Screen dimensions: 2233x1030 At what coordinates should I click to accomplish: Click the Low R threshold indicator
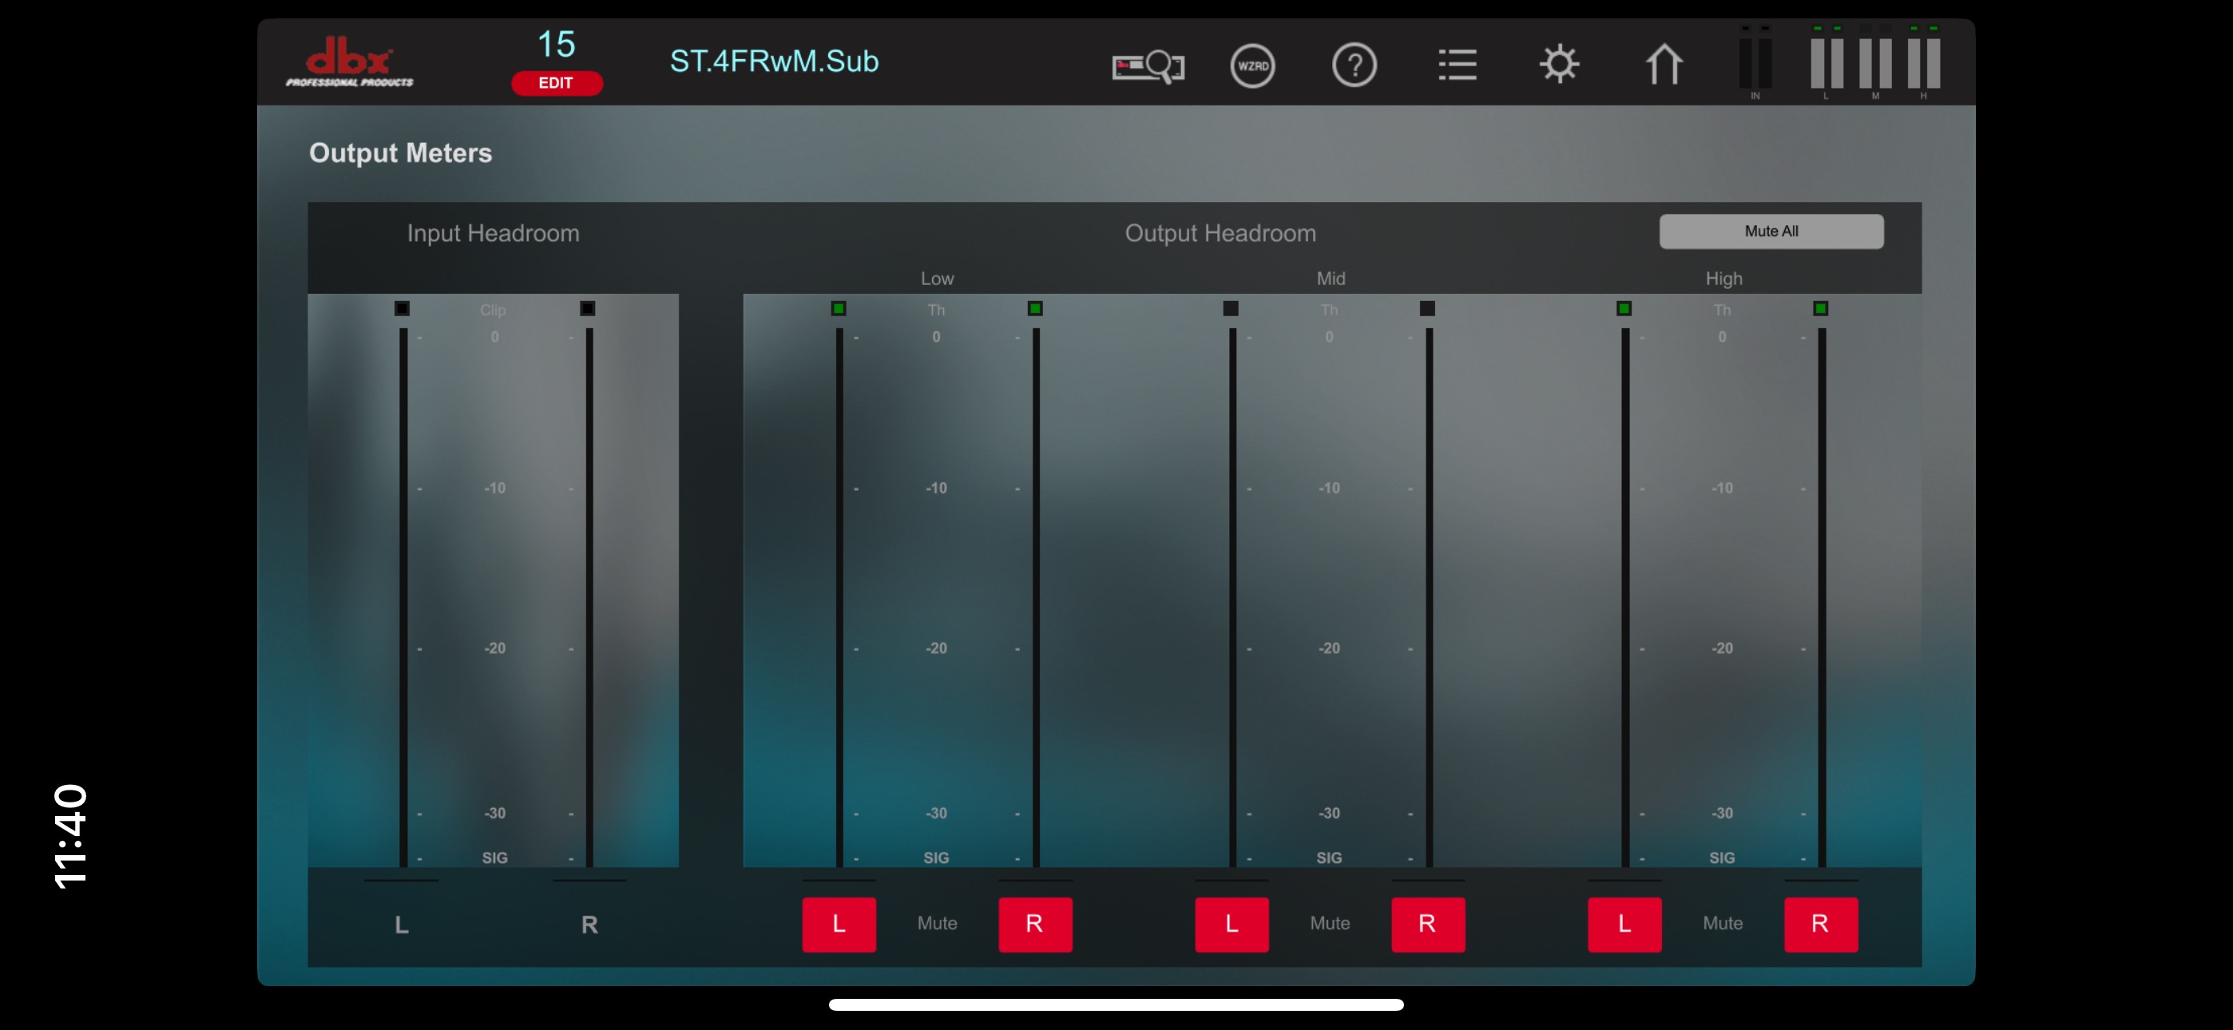point(1035,309)
